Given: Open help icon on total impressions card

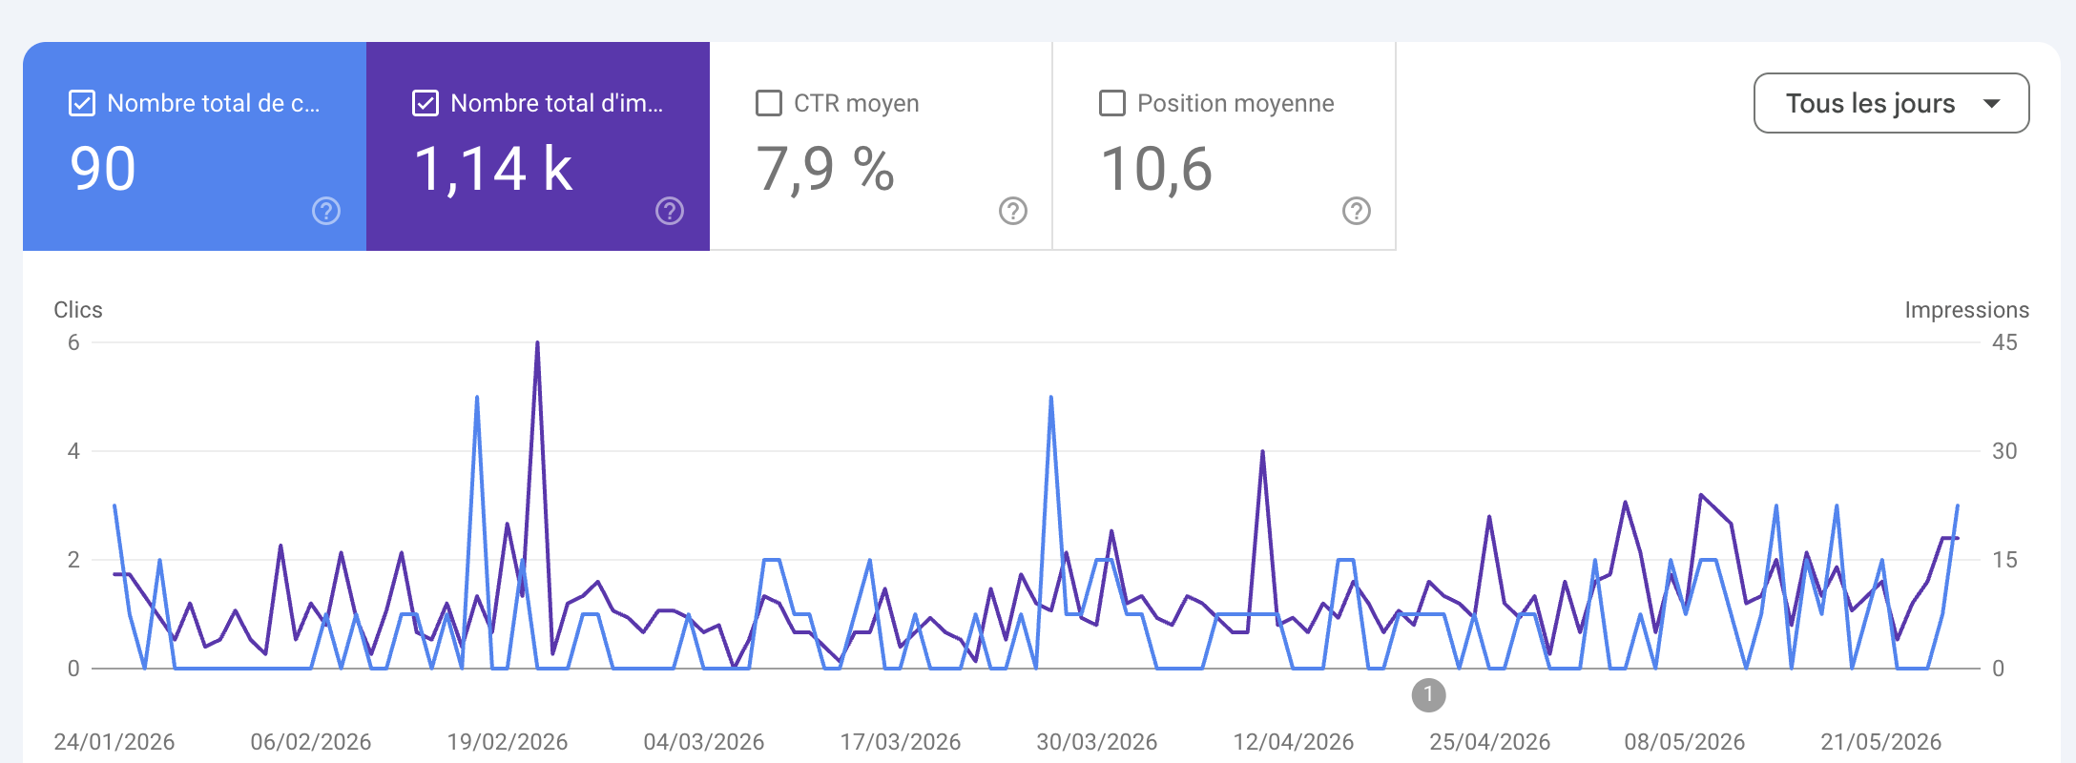Looking at the screenshot, I should 670,211.
